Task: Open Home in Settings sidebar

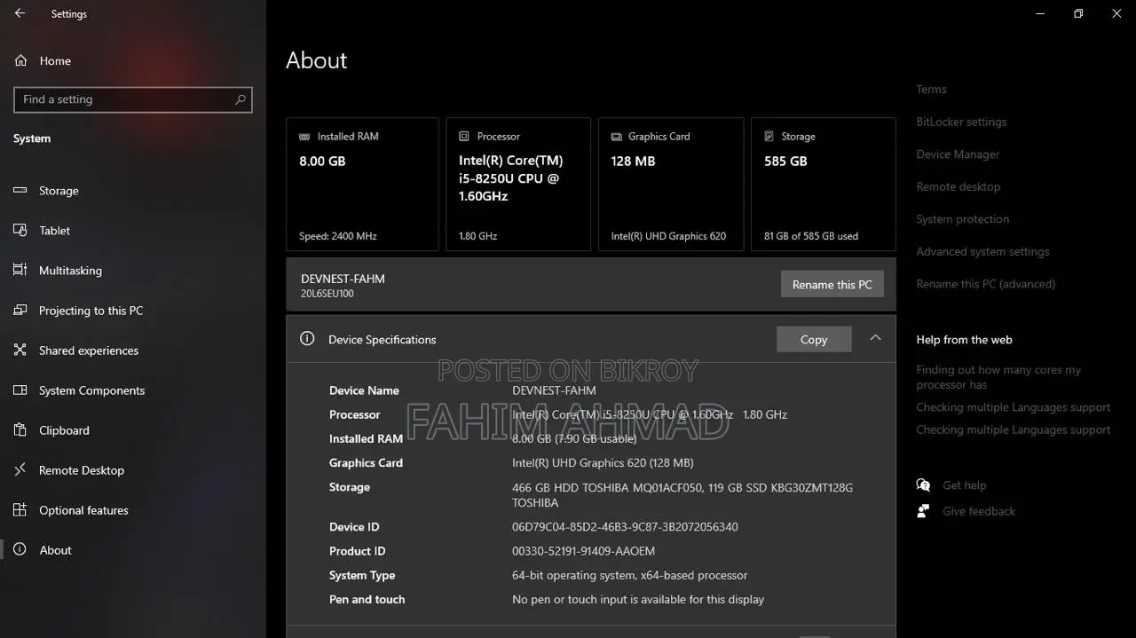Action: 55,61
